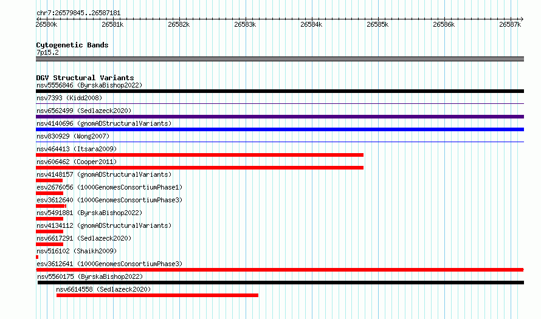Select the red nsv464413 variant bar
The image size is (541, 319).
point(200,155)
